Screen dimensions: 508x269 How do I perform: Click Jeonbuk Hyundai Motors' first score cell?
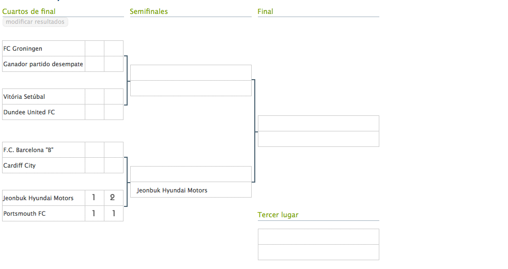(x=94, y=198)
